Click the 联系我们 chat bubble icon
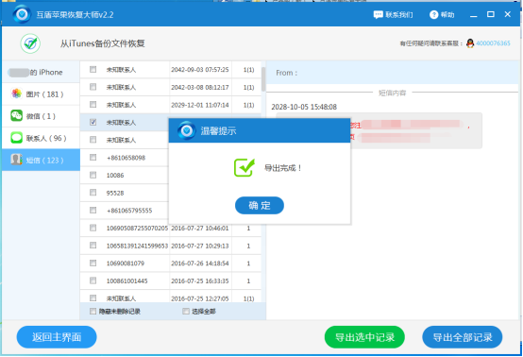 point(378,15)
